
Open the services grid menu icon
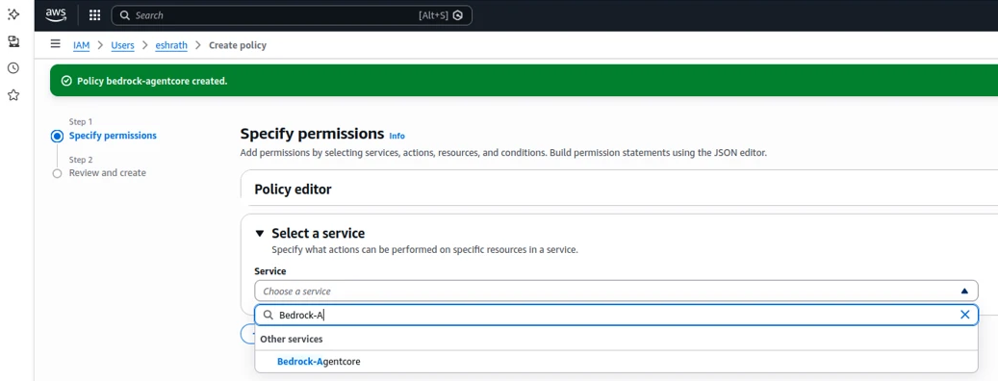[x=95, y=15]
